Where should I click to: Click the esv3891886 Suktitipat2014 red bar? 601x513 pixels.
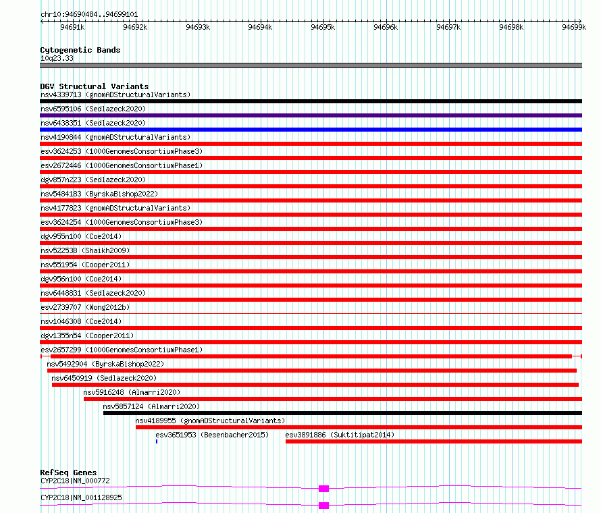tap(434, 441)
